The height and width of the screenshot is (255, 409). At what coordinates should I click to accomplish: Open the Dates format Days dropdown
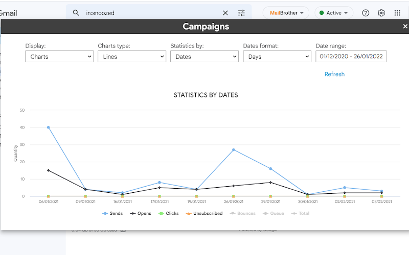pyautogui.click(x=277, y=57)
